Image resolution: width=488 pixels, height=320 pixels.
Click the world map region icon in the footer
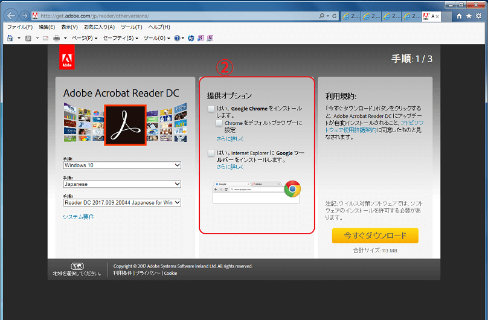pyautogui.click(x=77, y=266)
